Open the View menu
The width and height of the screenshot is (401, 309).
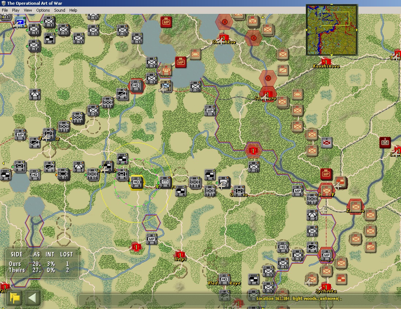click(28, 10)
